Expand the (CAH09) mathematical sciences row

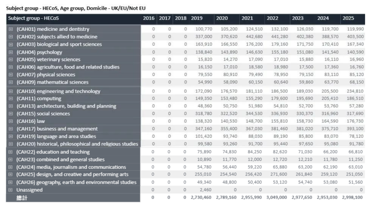click(11, 82)
